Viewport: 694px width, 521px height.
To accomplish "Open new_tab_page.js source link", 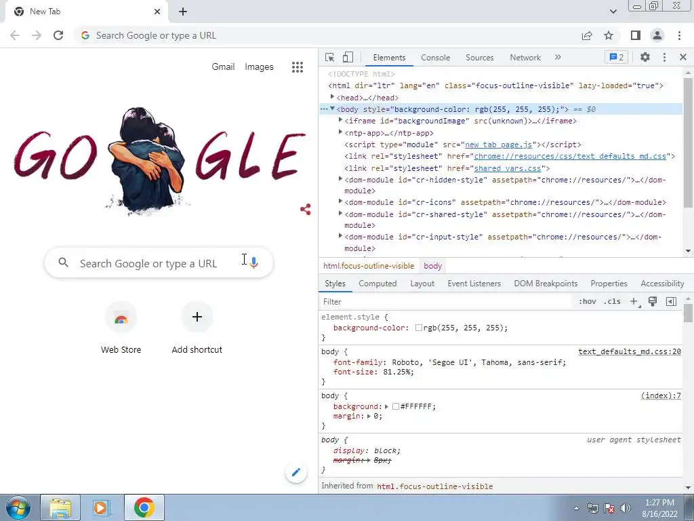I will [498, 145].
